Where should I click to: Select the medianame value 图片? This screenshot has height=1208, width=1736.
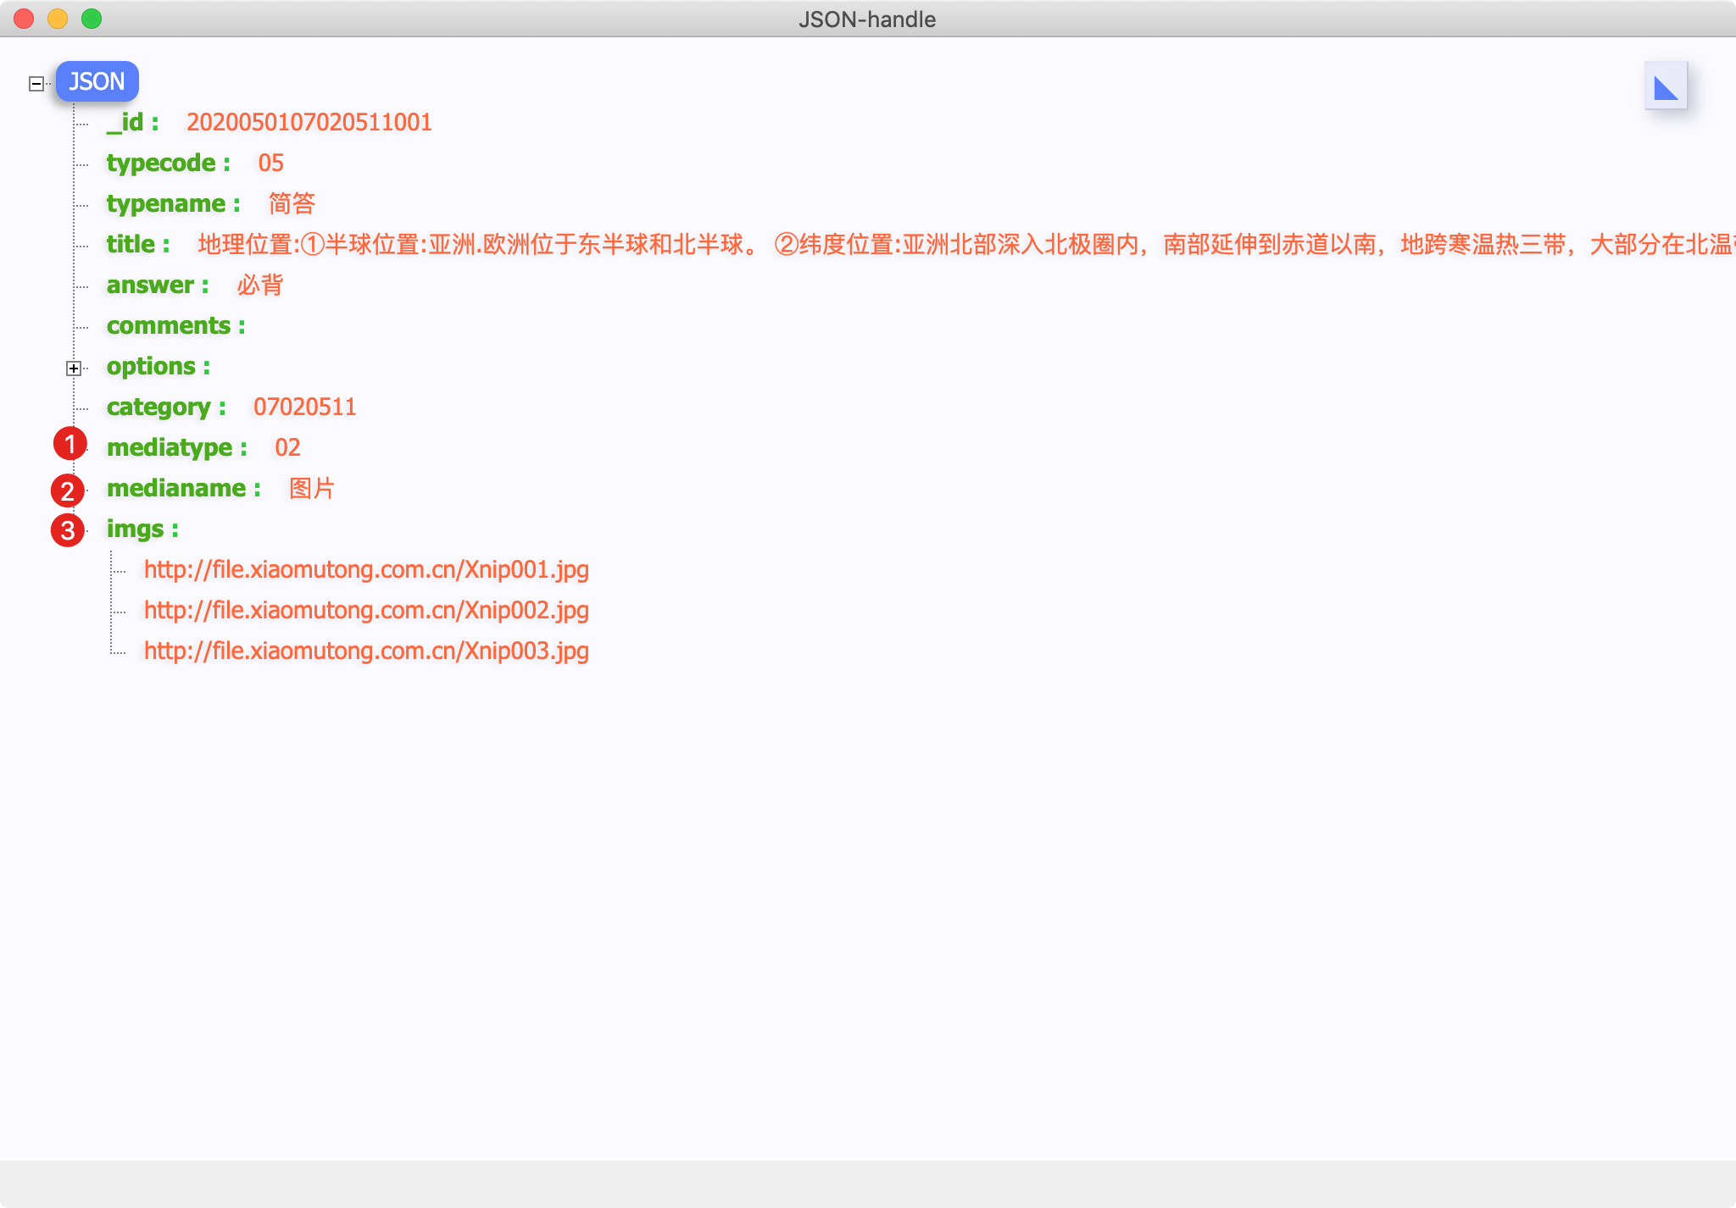[x=311, y=488]
